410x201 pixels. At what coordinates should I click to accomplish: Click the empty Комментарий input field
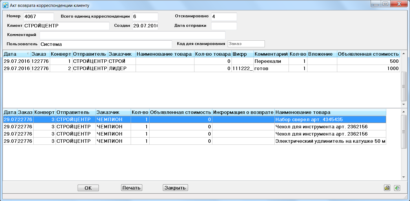coord(132,35)
